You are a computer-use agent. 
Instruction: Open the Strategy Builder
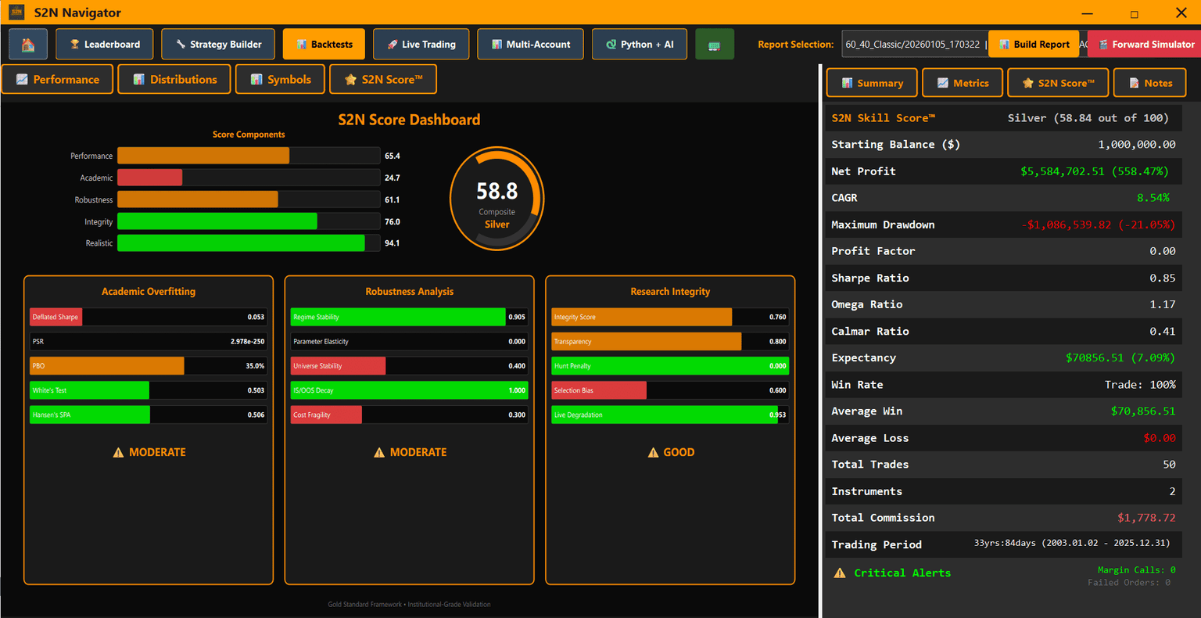point(217,45)
